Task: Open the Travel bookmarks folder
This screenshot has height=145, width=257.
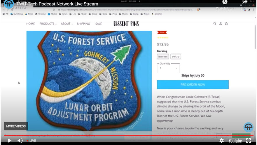Action: click(145, 14)
